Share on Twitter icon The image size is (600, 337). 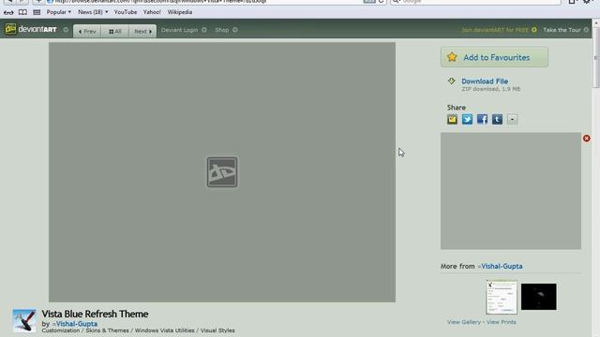[467, 119]
